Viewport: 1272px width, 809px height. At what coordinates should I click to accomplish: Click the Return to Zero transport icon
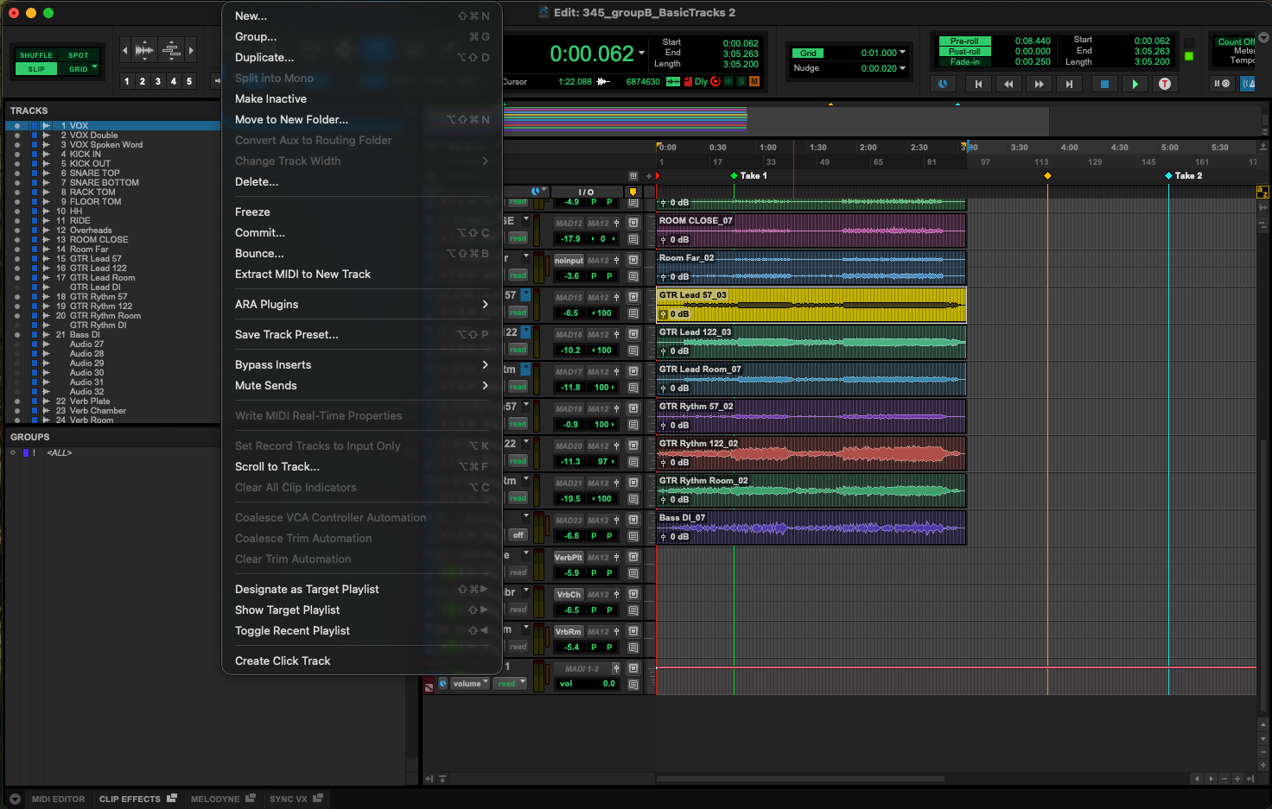click(x=978, y=84)
